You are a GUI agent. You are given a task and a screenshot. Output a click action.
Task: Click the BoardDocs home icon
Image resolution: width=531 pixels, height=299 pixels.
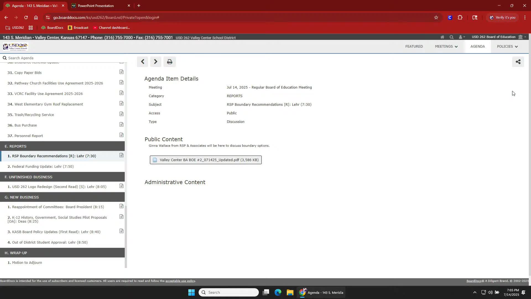tap(442, 37)
